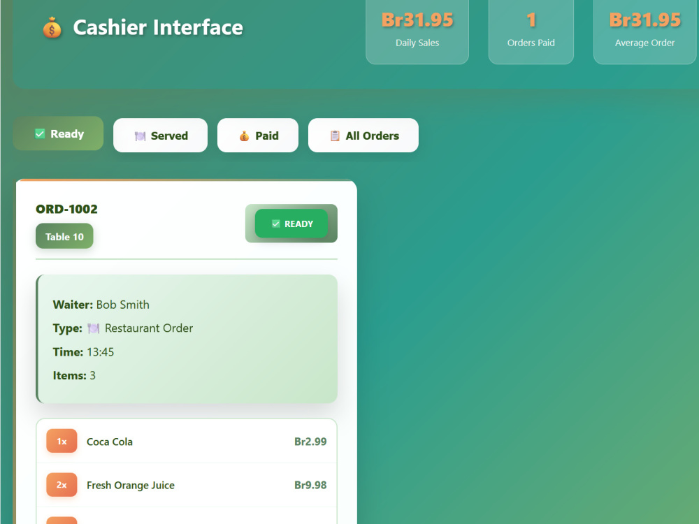Screen dimensions: 699x524
Task: Click the checkmark icon in Ready tab
Action: (40, 133)
